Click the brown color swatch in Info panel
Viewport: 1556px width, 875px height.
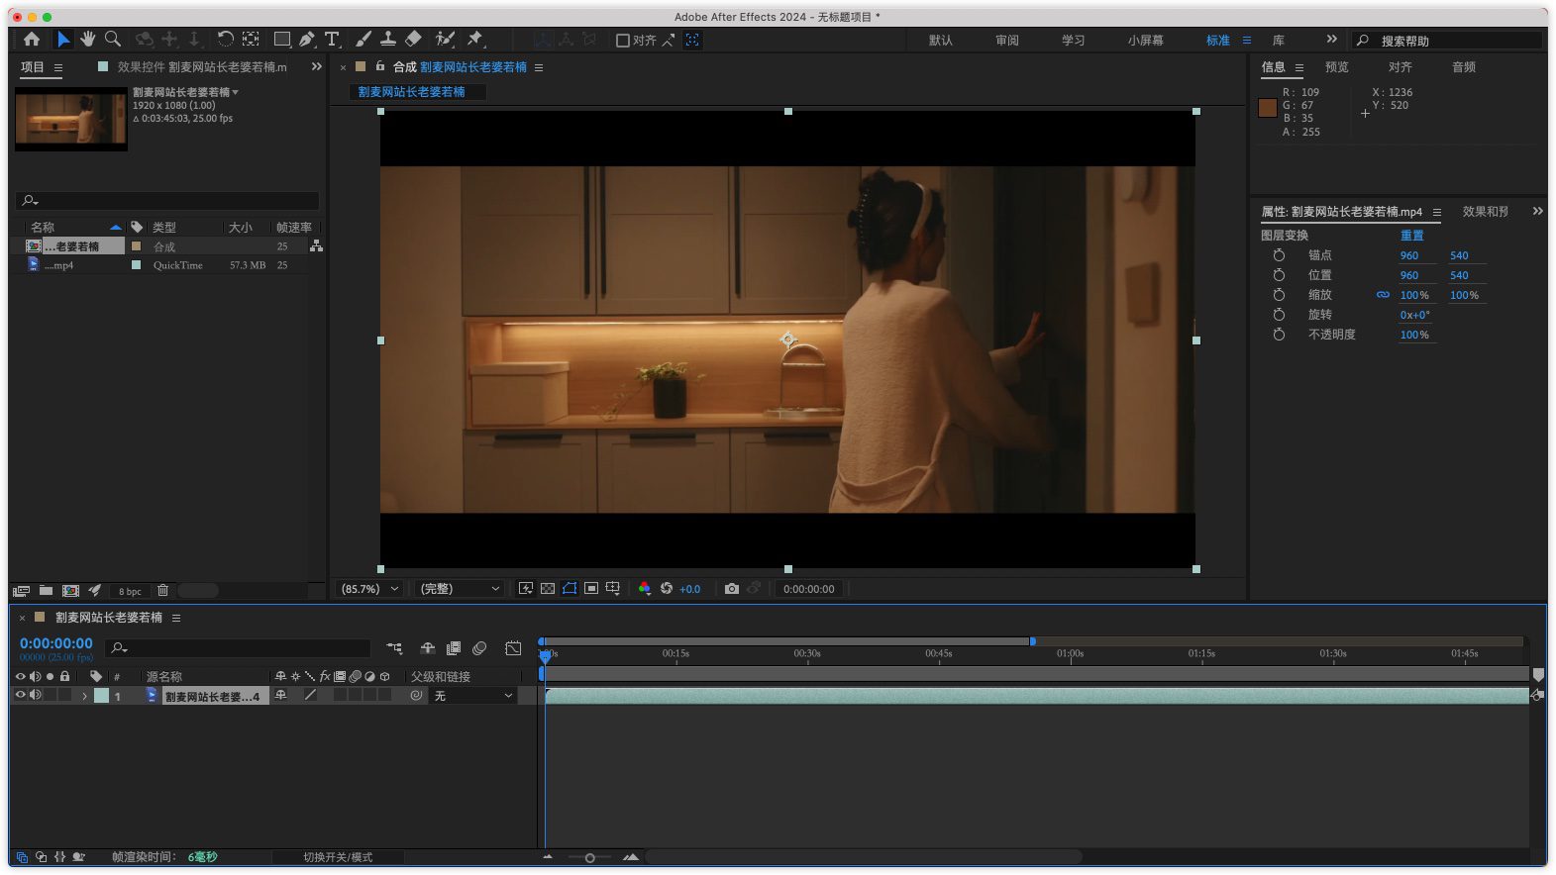click(x=1267, y=108)
